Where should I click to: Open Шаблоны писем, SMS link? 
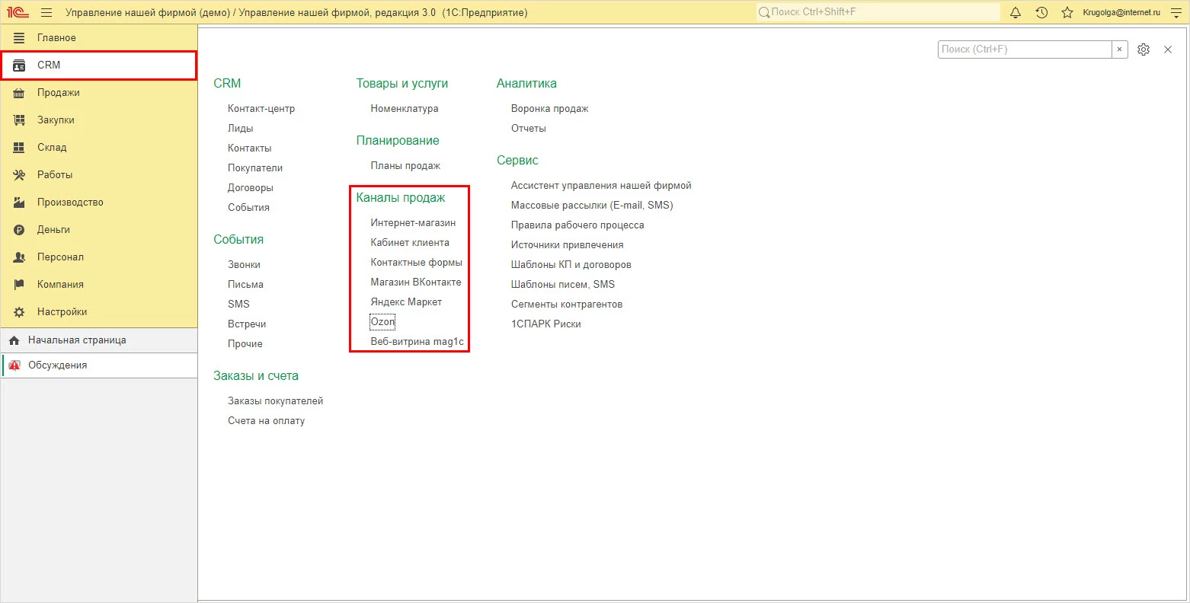563,285
